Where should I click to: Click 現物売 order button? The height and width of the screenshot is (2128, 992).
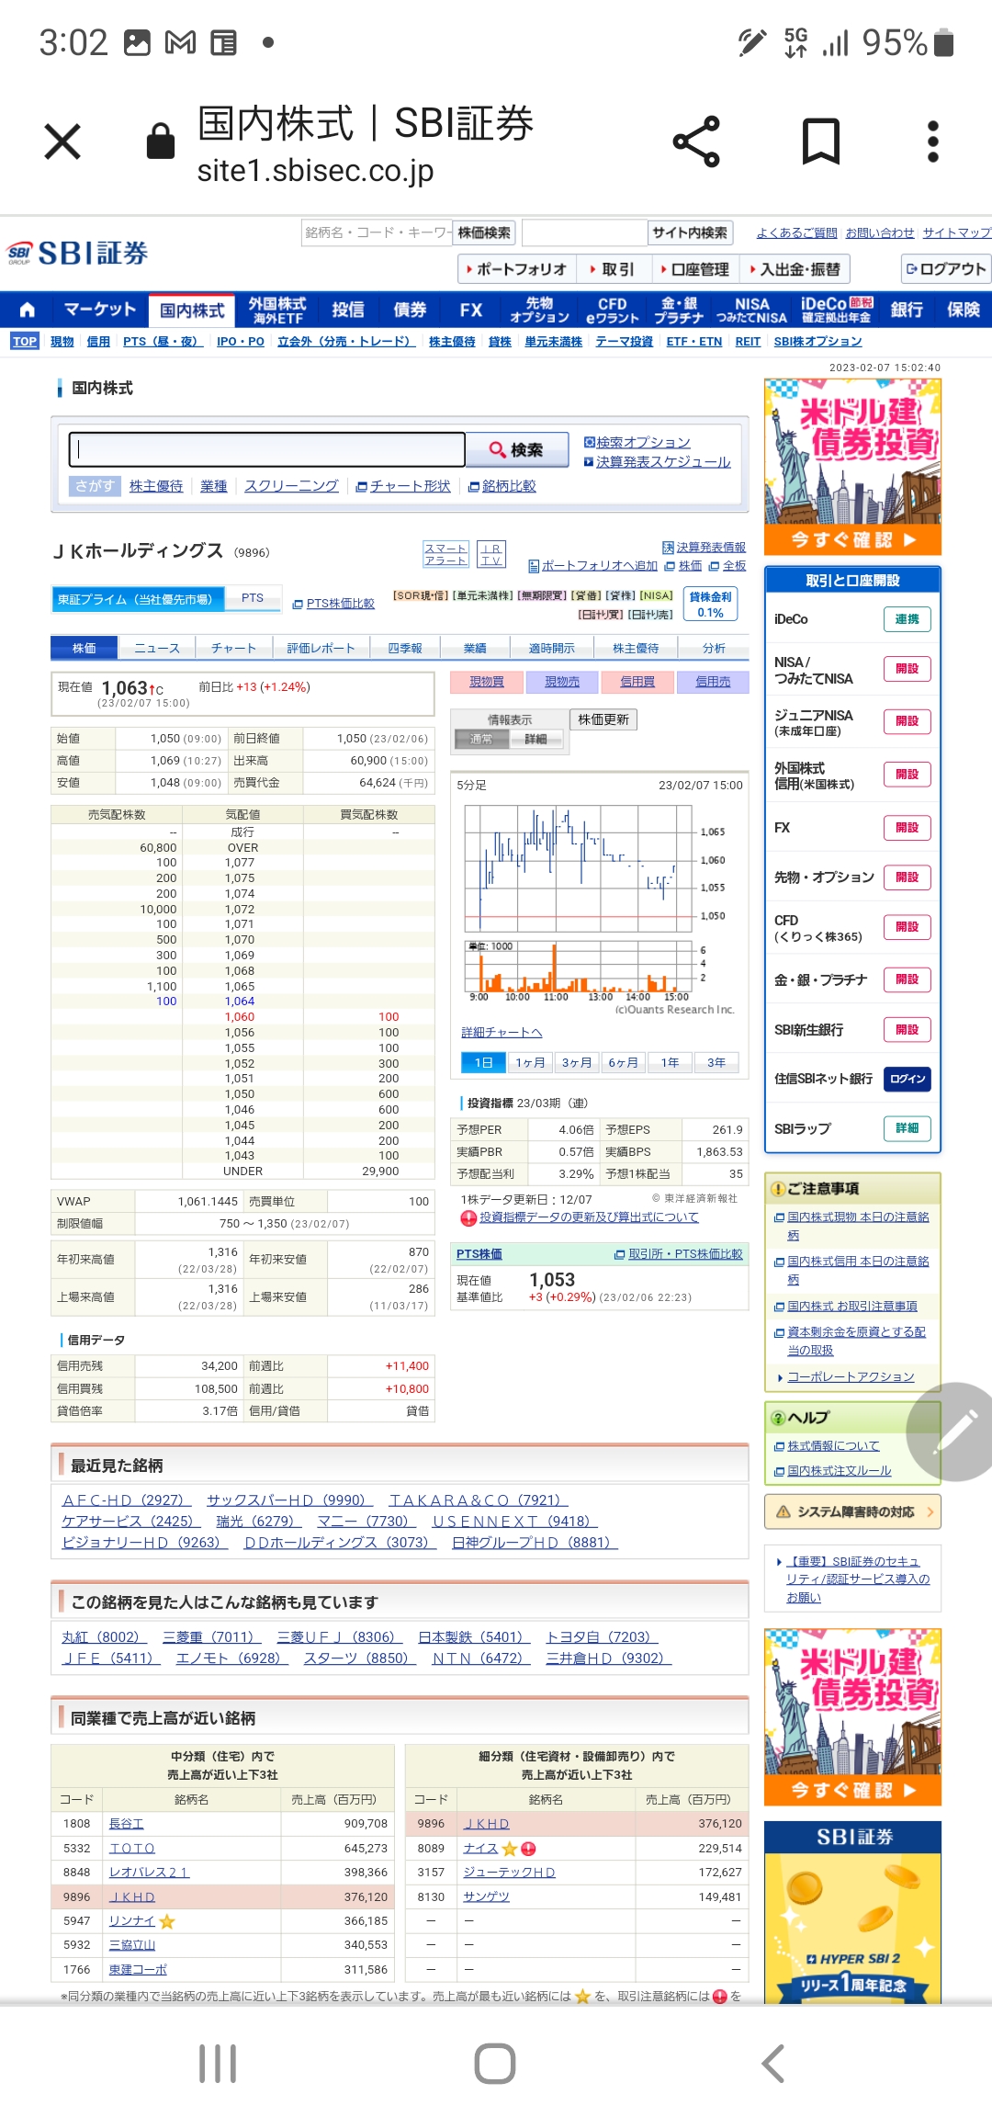[562, 682]
